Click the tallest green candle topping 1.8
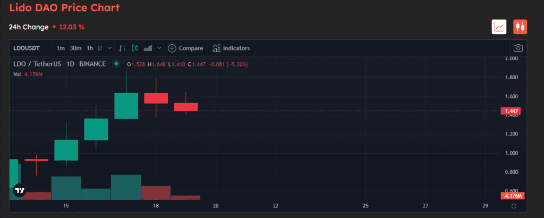This screenshot has height=218, width=544. tap(126, 106)
